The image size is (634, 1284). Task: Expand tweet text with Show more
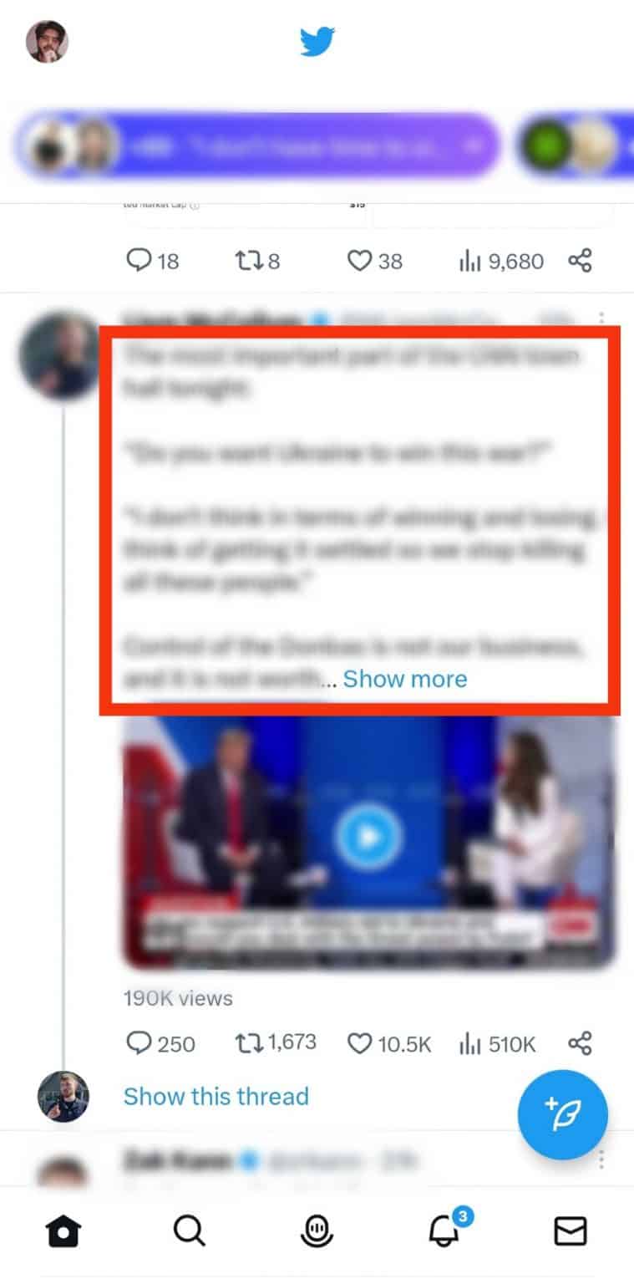tap(404, 679)
